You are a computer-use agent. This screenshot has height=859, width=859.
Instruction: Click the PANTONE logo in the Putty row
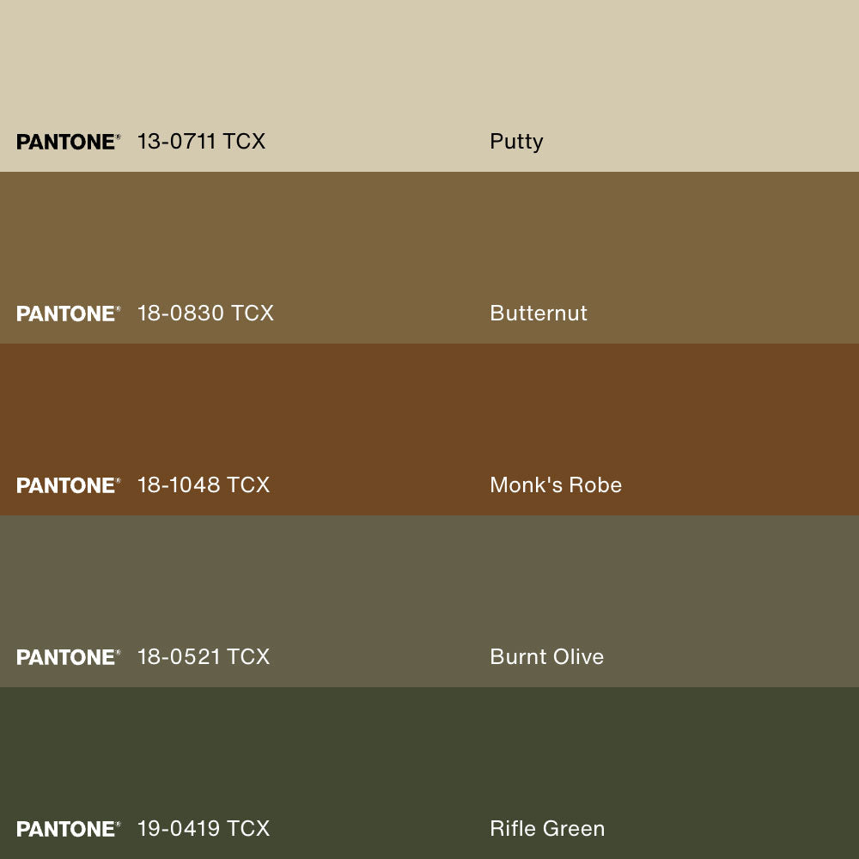pos(68,142)
